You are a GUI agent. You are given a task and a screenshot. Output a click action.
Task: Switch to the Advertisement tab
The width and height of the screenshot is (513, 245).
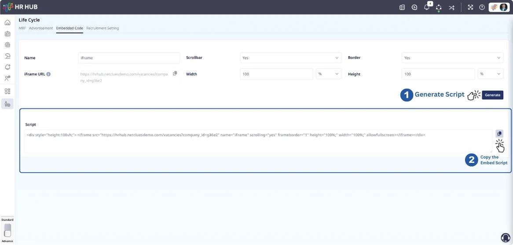(41, 28)
